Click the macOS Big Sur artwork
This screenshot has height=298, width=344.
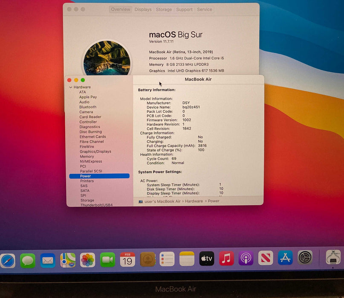pos(107,58)
